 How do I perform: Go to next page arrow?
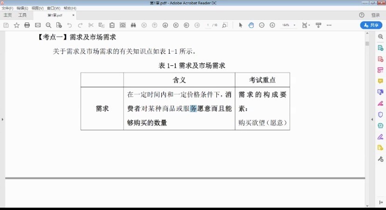pos(165,25)
